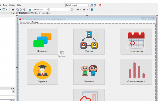This screenshot has width=158, height=101.
Task: Switch to the LearnerDm tab
Action: pyautogui.click(x=44, y=13)
